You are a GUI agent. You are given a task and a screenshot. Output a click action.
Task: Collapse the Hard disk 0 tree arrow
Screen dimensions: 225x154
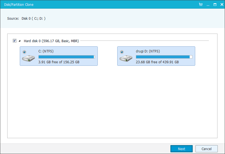tap(20, 41)
